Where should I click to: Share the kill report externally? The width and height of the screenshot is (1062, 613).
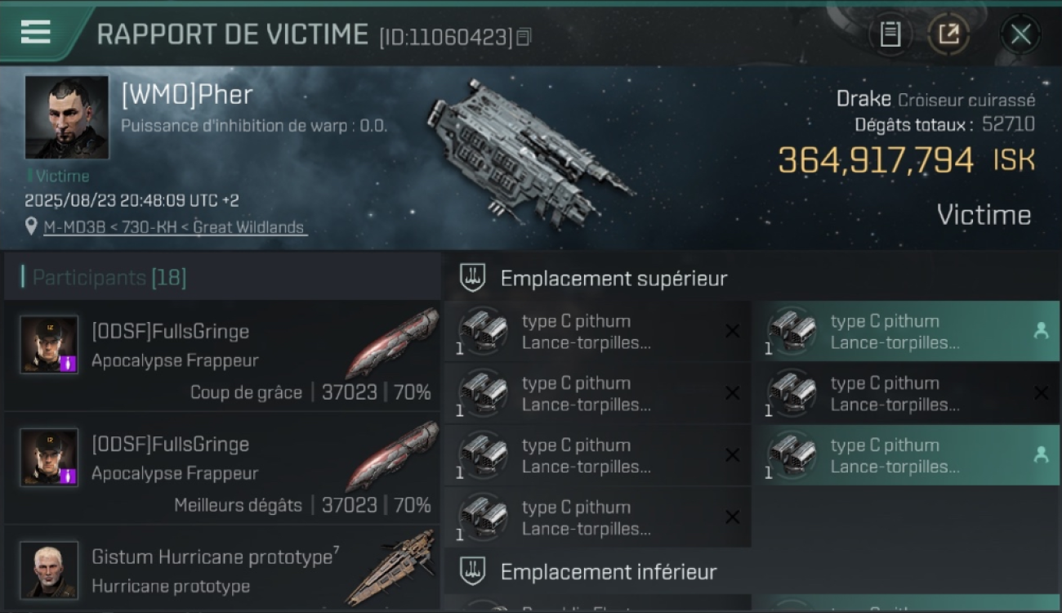(x=948, y=34)
